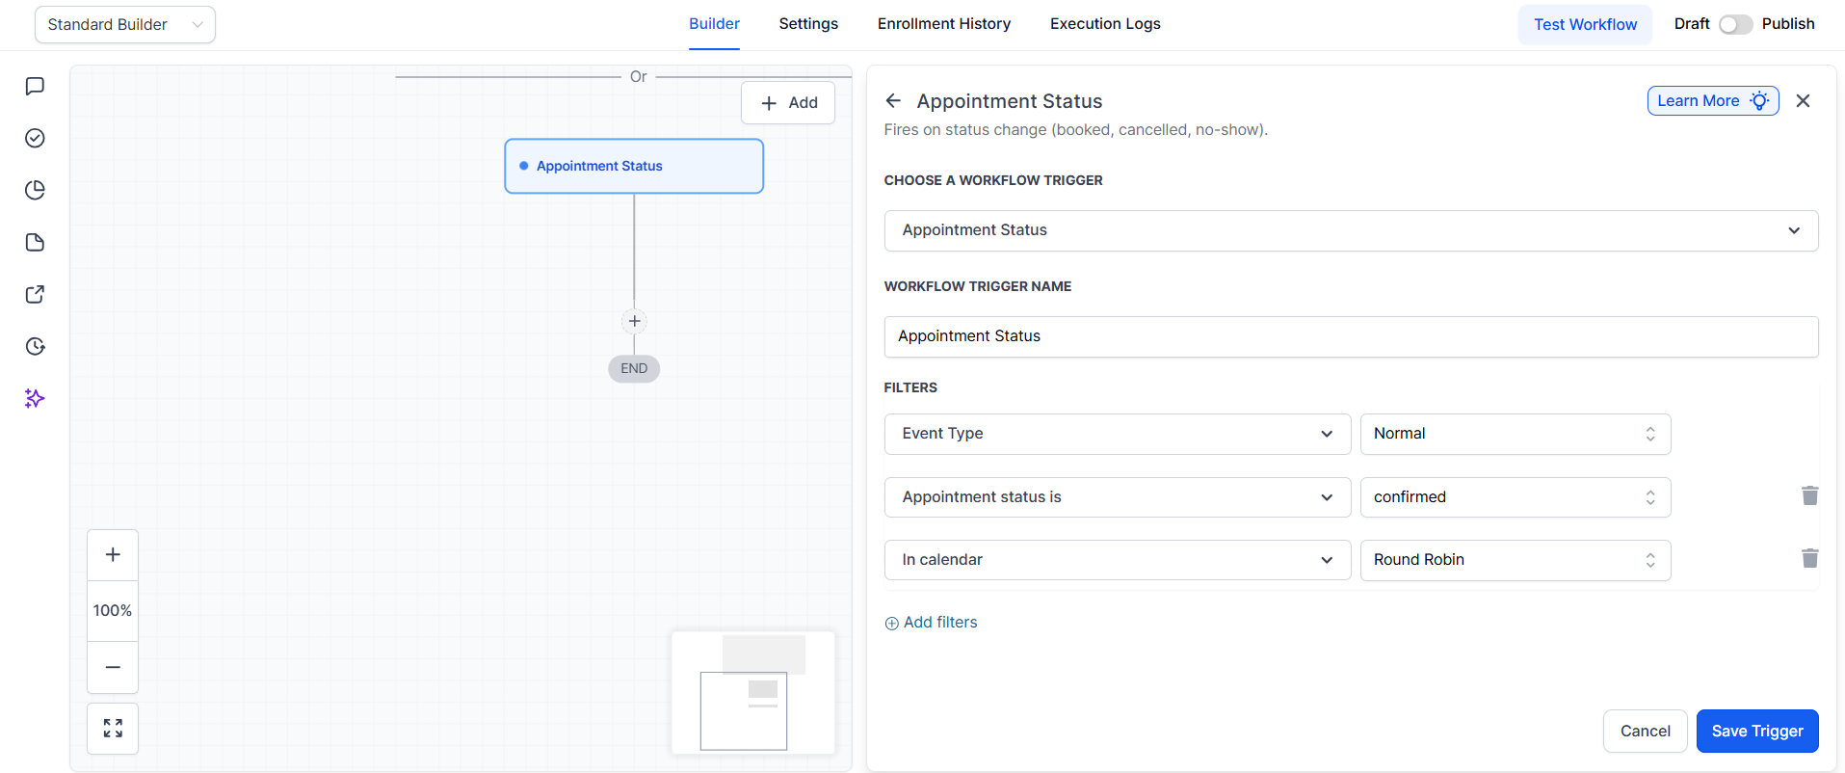
Task: Click the Save Trigger button
Action: coord(1756,731)
